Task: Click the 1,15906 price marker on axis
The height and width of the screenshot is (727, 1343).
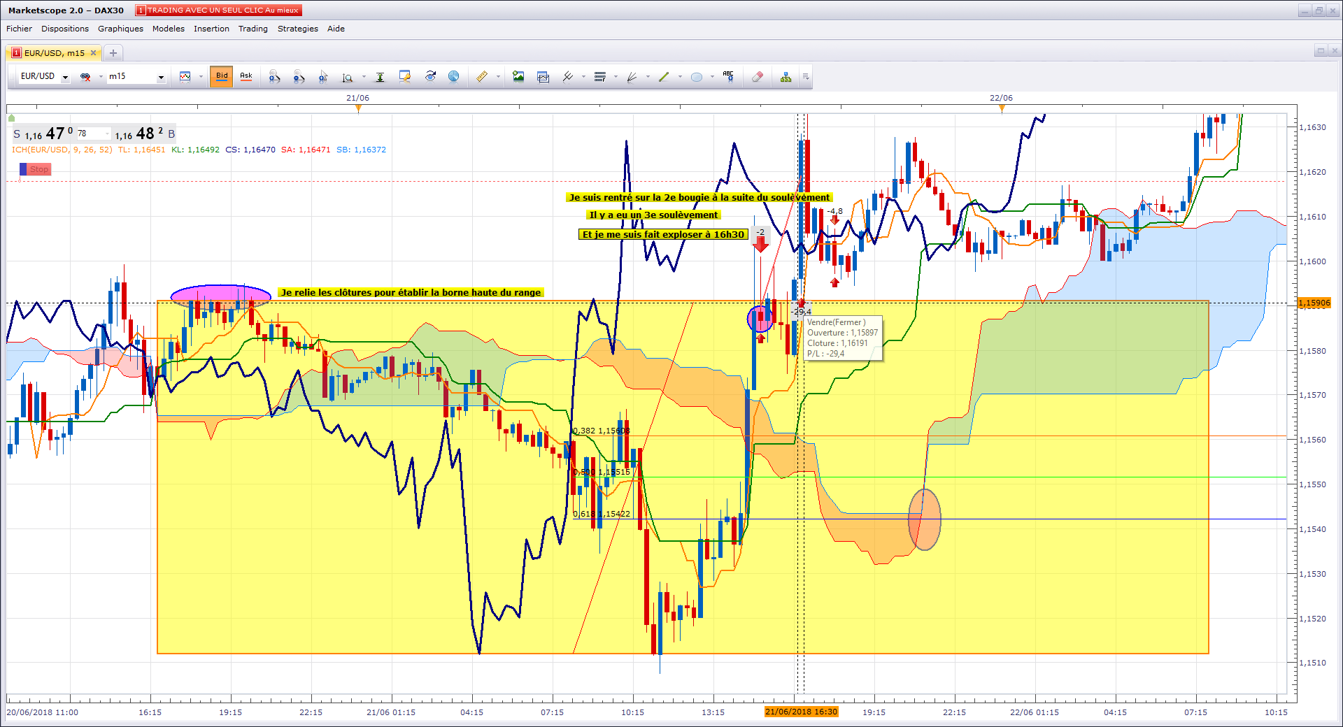Action: coord(1314,303)
